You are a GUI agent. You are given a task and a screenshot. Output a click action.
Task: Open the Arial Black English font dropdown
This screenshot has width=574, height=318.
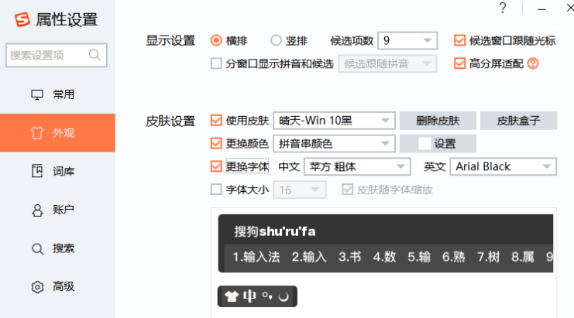[504, 166]
